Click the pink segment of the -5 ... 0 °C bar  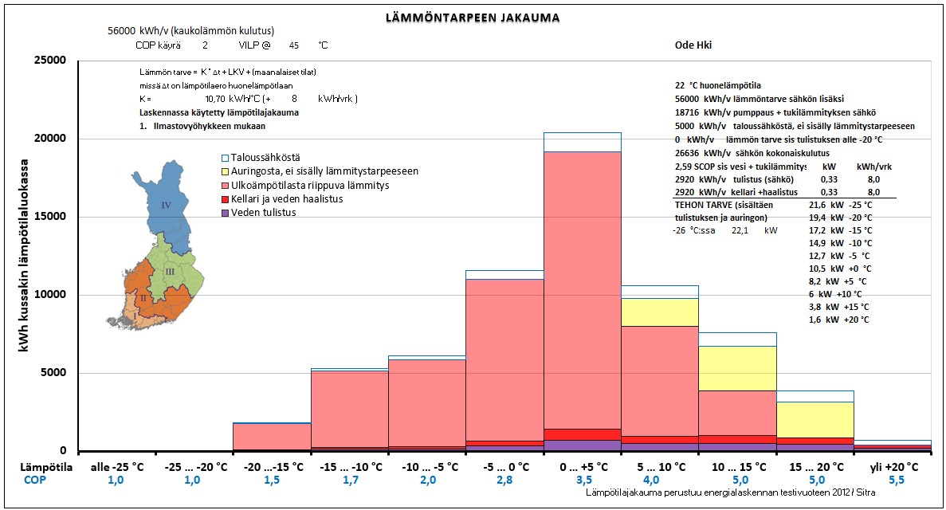pos(505,359)
